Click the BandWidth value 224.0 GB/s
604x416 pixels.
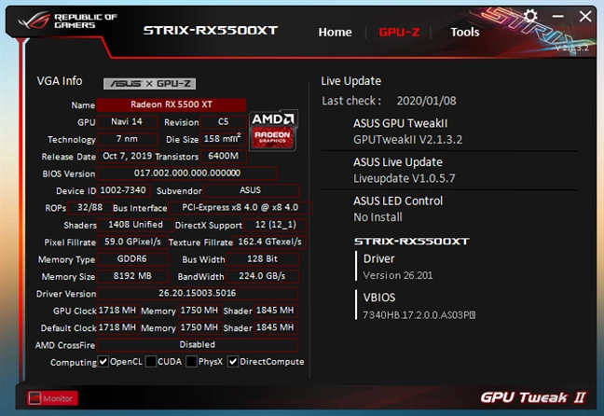click(x=262, y=276)
